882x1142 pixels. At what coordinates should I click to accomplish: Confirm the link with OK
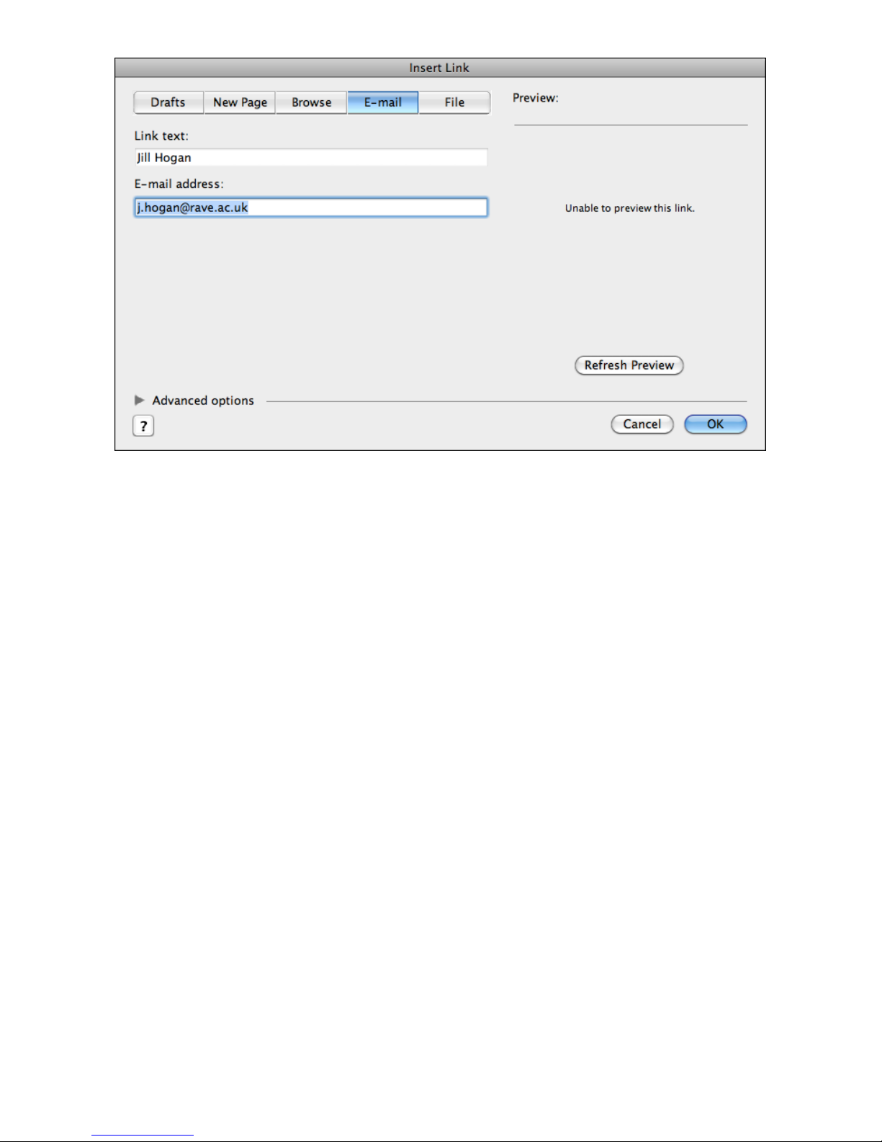click(x=715, y=424)
